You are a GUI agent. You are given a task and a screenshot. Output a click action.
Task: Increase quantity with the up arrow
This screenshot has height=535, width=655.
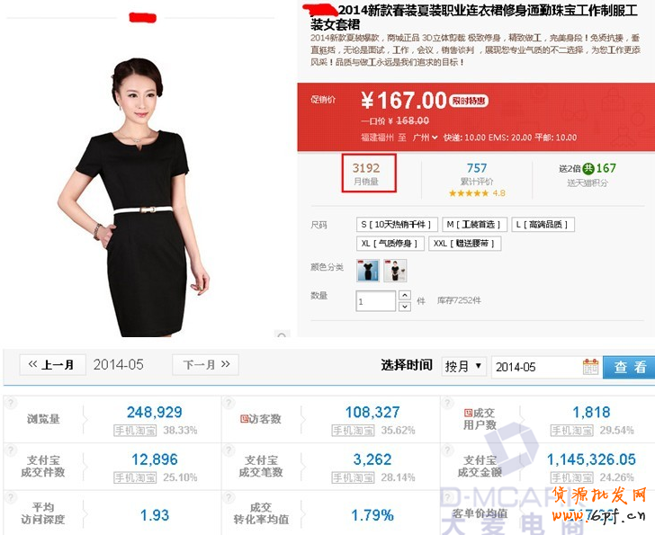tap(405, 295)
